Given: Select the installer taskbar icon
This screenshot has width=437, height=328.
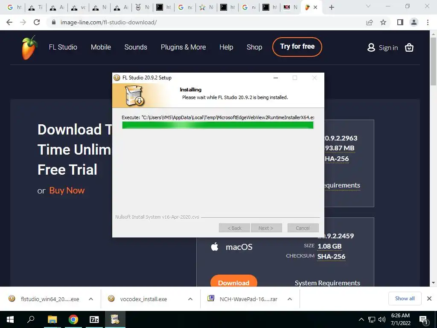Looking at the screenshot, I should click(x=115, y=319).
